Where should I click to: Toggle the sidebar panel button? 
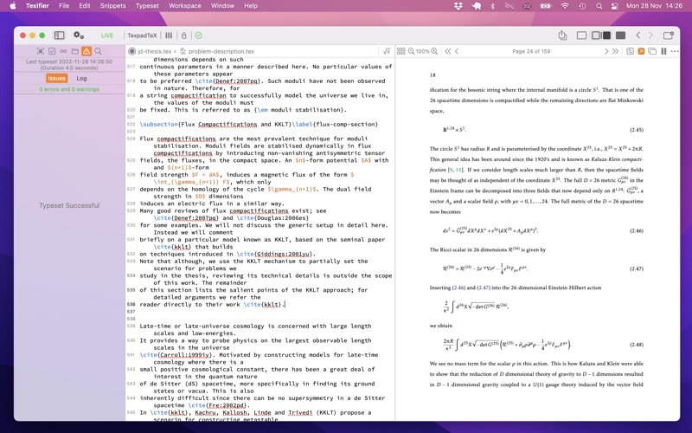click(x=59, y=36)
